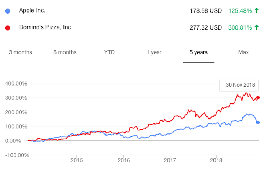Select the 5 years tab
This screenshot has width=263, height=171.
click(x=198, y=52)
